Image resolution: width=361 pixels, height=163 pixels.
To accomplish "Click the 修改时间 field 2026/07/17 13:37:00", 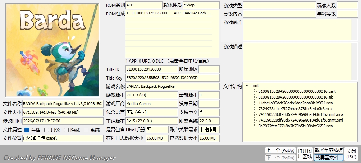I will 63,121.
